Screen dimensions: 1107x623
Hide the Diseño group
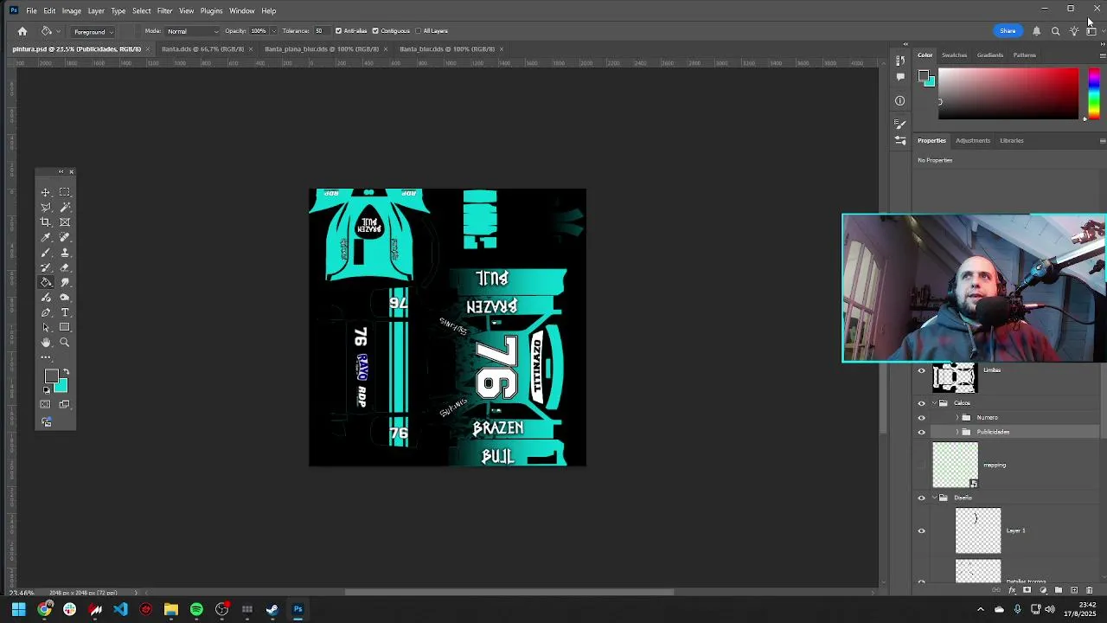(921, 498)
